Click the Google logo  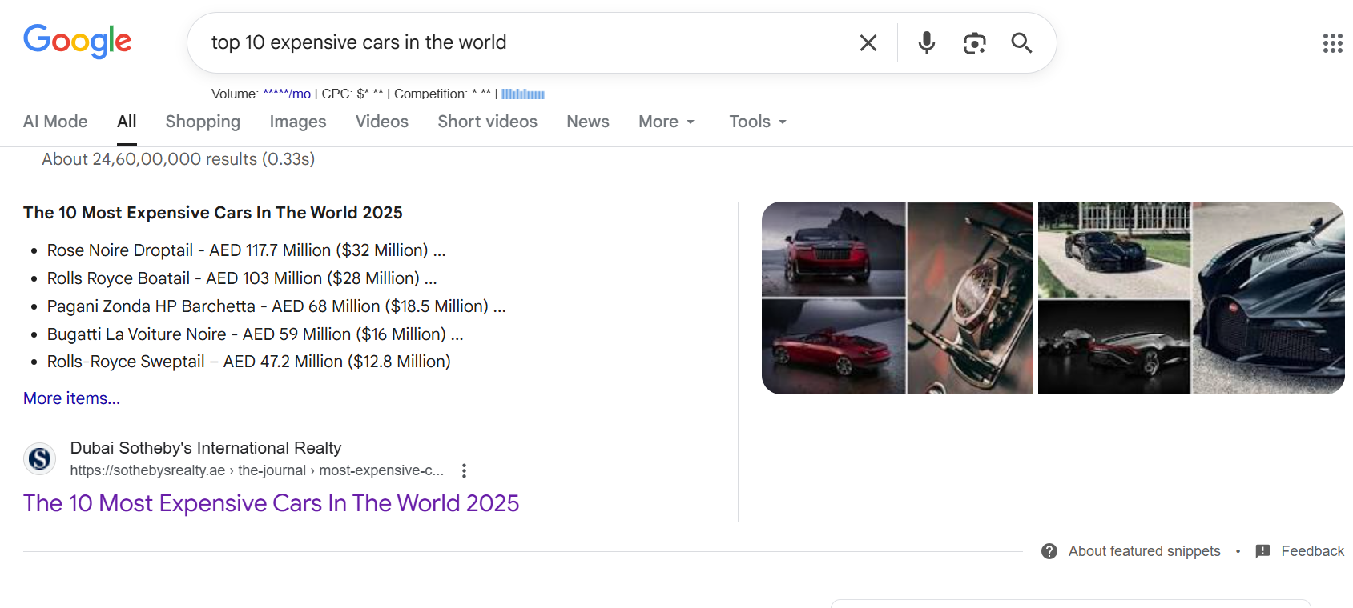pyautogui.click(x=78, y=42)
